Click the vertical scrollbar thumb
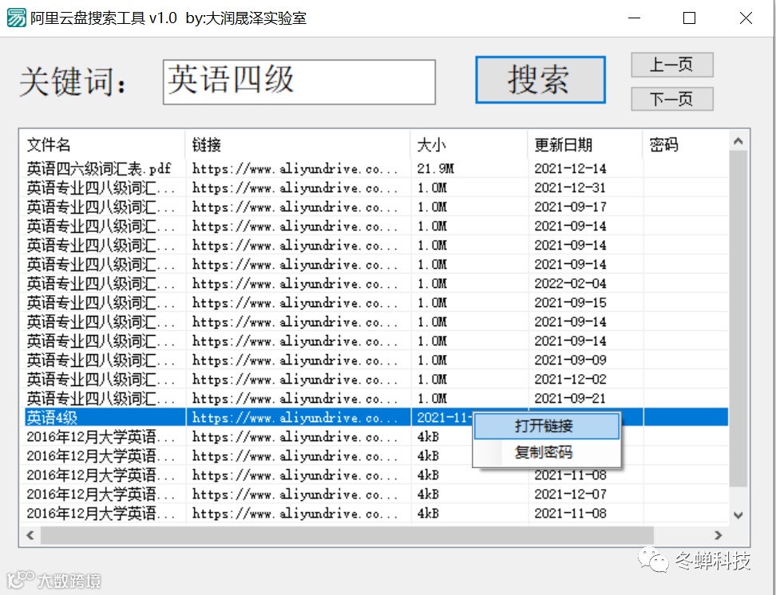 (738, 319)
